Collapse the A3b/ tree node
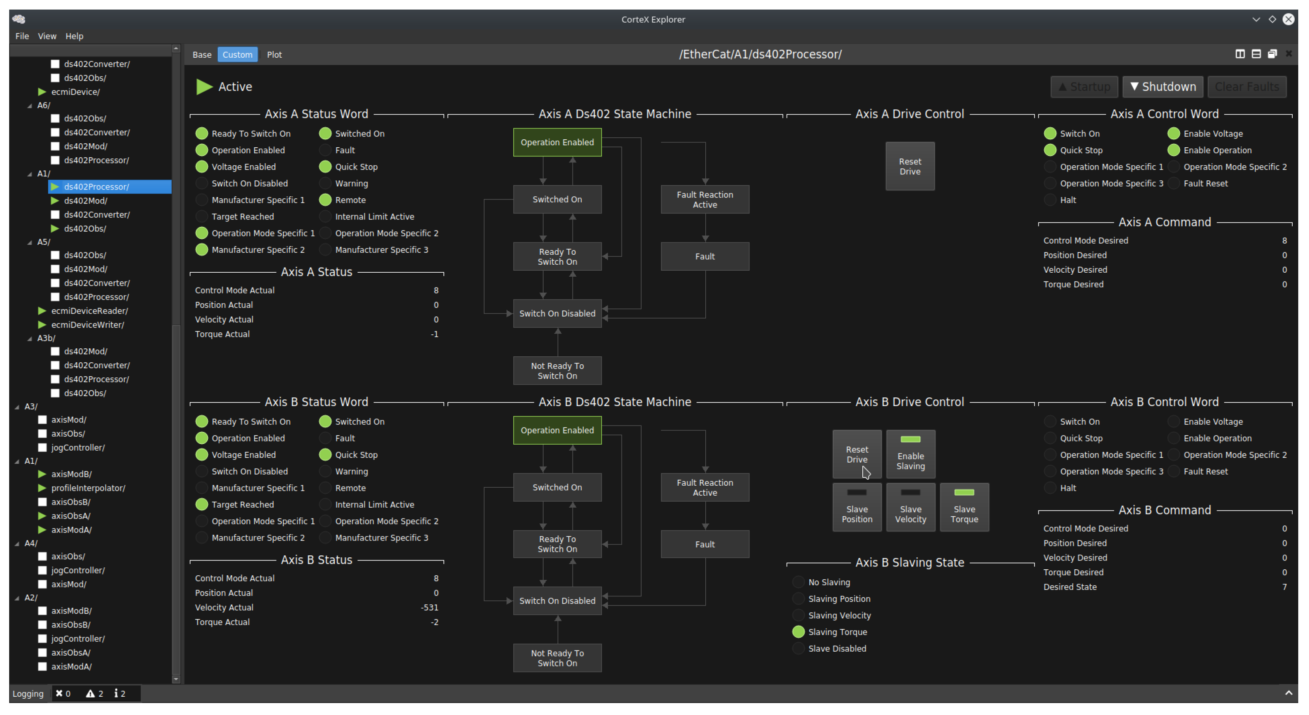Screen dimensions: 1309x715 [29, 338]
